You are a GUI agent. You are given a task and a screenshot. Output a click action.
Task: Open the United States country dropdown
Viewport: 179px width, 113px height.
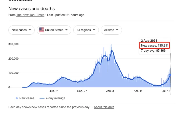click(x=54, y=30)
